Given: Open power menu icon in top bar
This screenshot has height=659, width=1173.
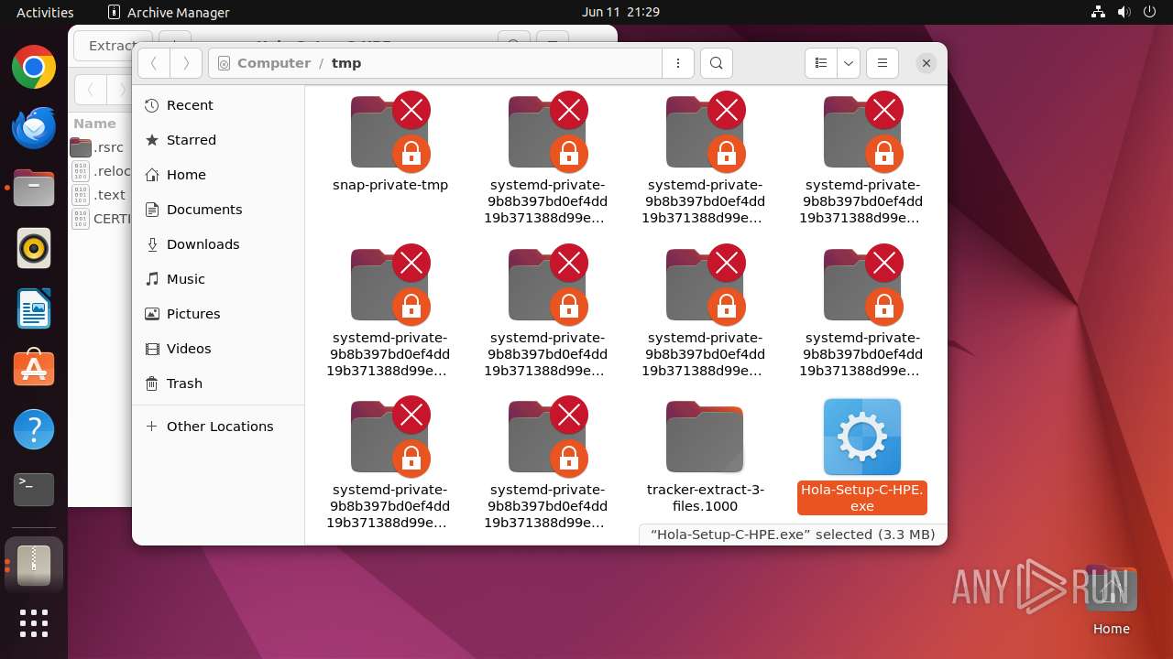Looking at the screenshot, I should pos(1149,12).
